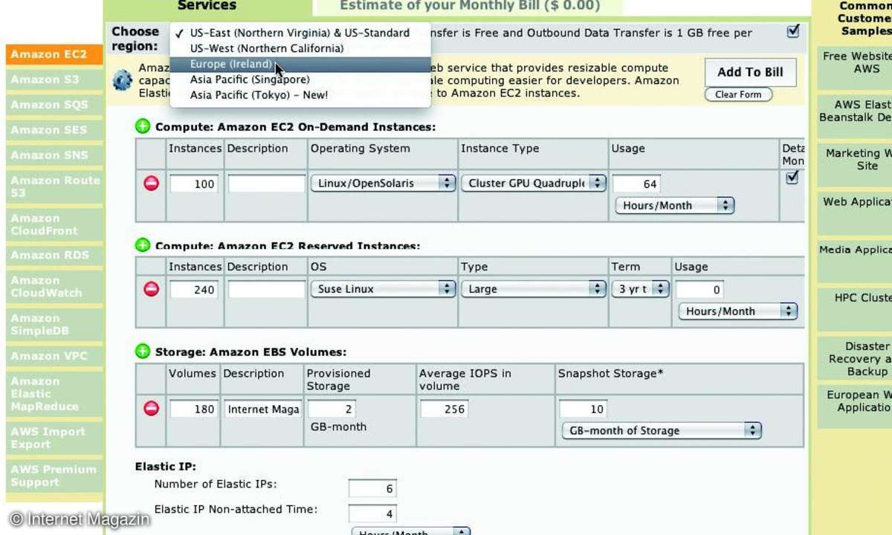Click the gear icon beside the EC2 description
The image size is (892, 535).
123,80
